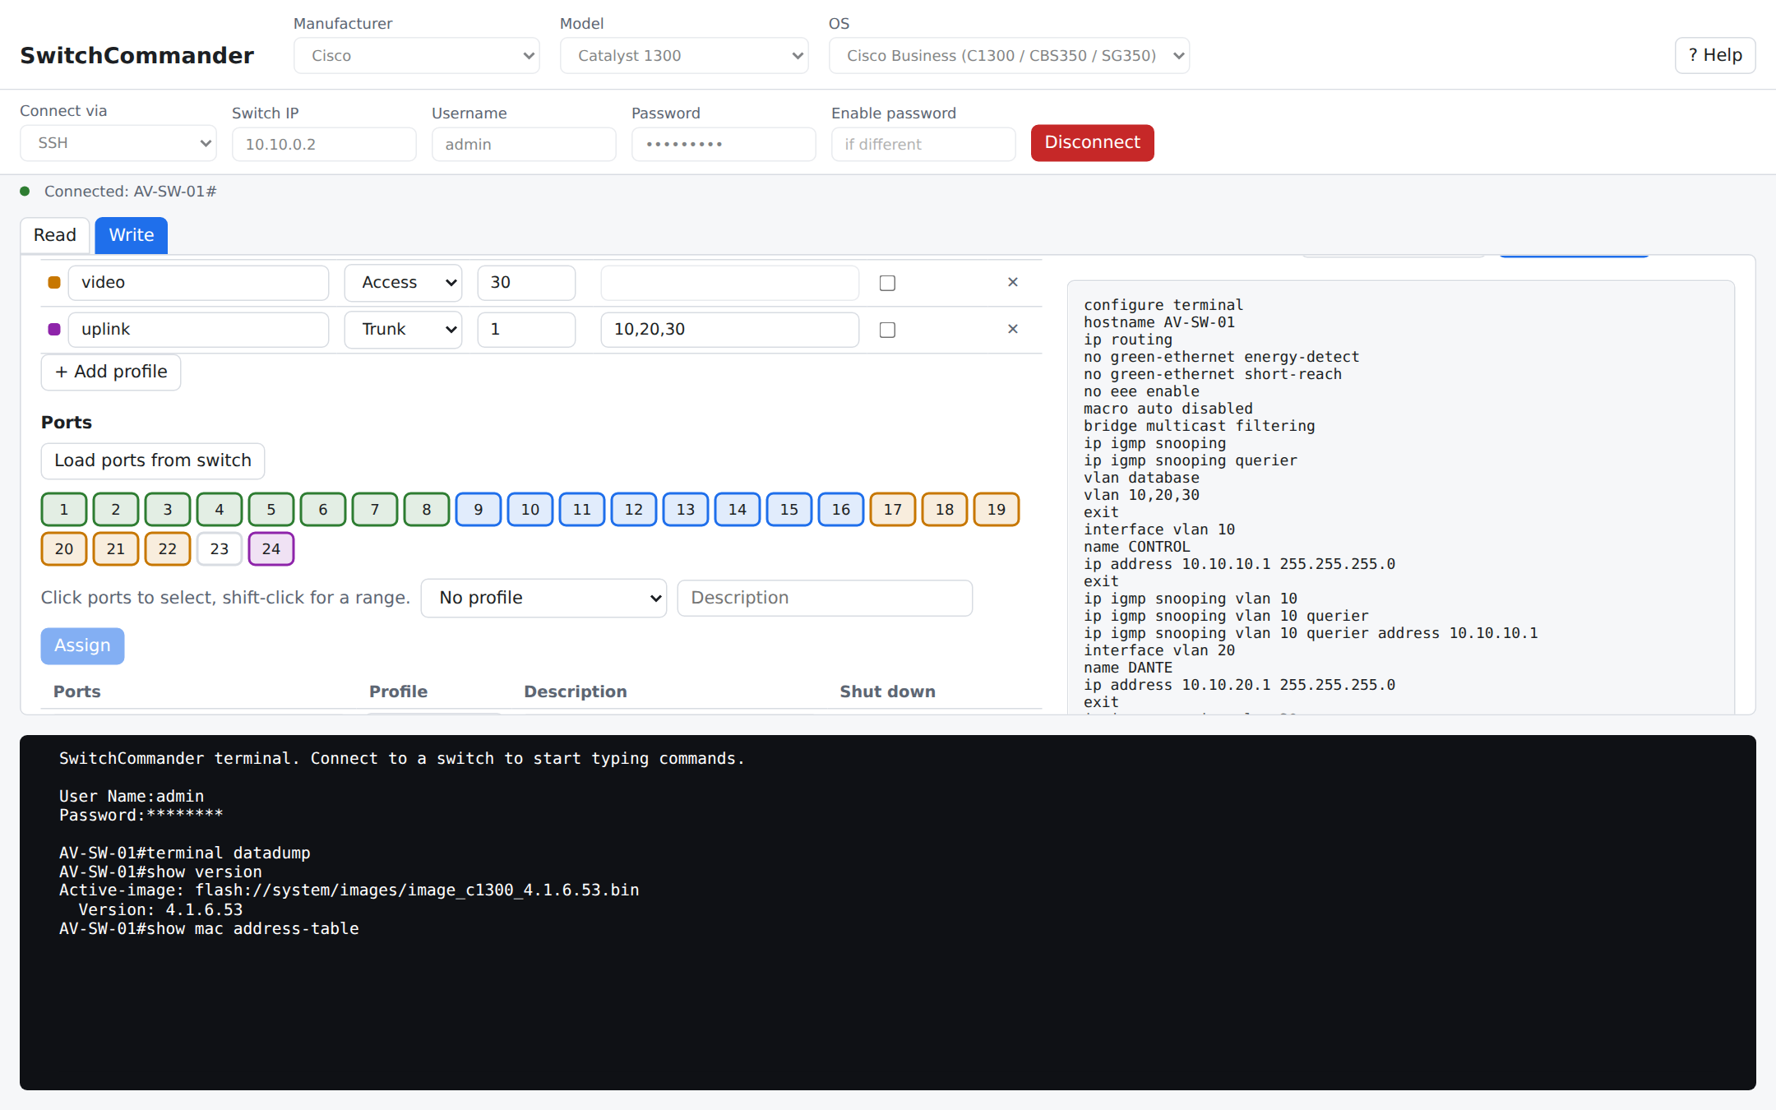Select port 14
This screenshot has width=1776, height=1110.
738,510
